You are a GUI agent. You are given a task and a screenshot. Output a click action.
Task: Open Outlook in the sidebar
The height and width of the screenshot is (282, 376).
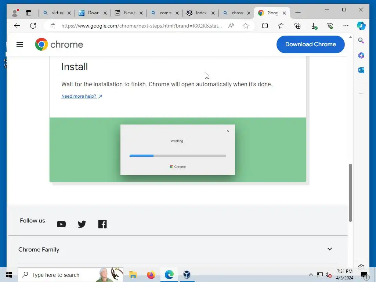(361, 70)
